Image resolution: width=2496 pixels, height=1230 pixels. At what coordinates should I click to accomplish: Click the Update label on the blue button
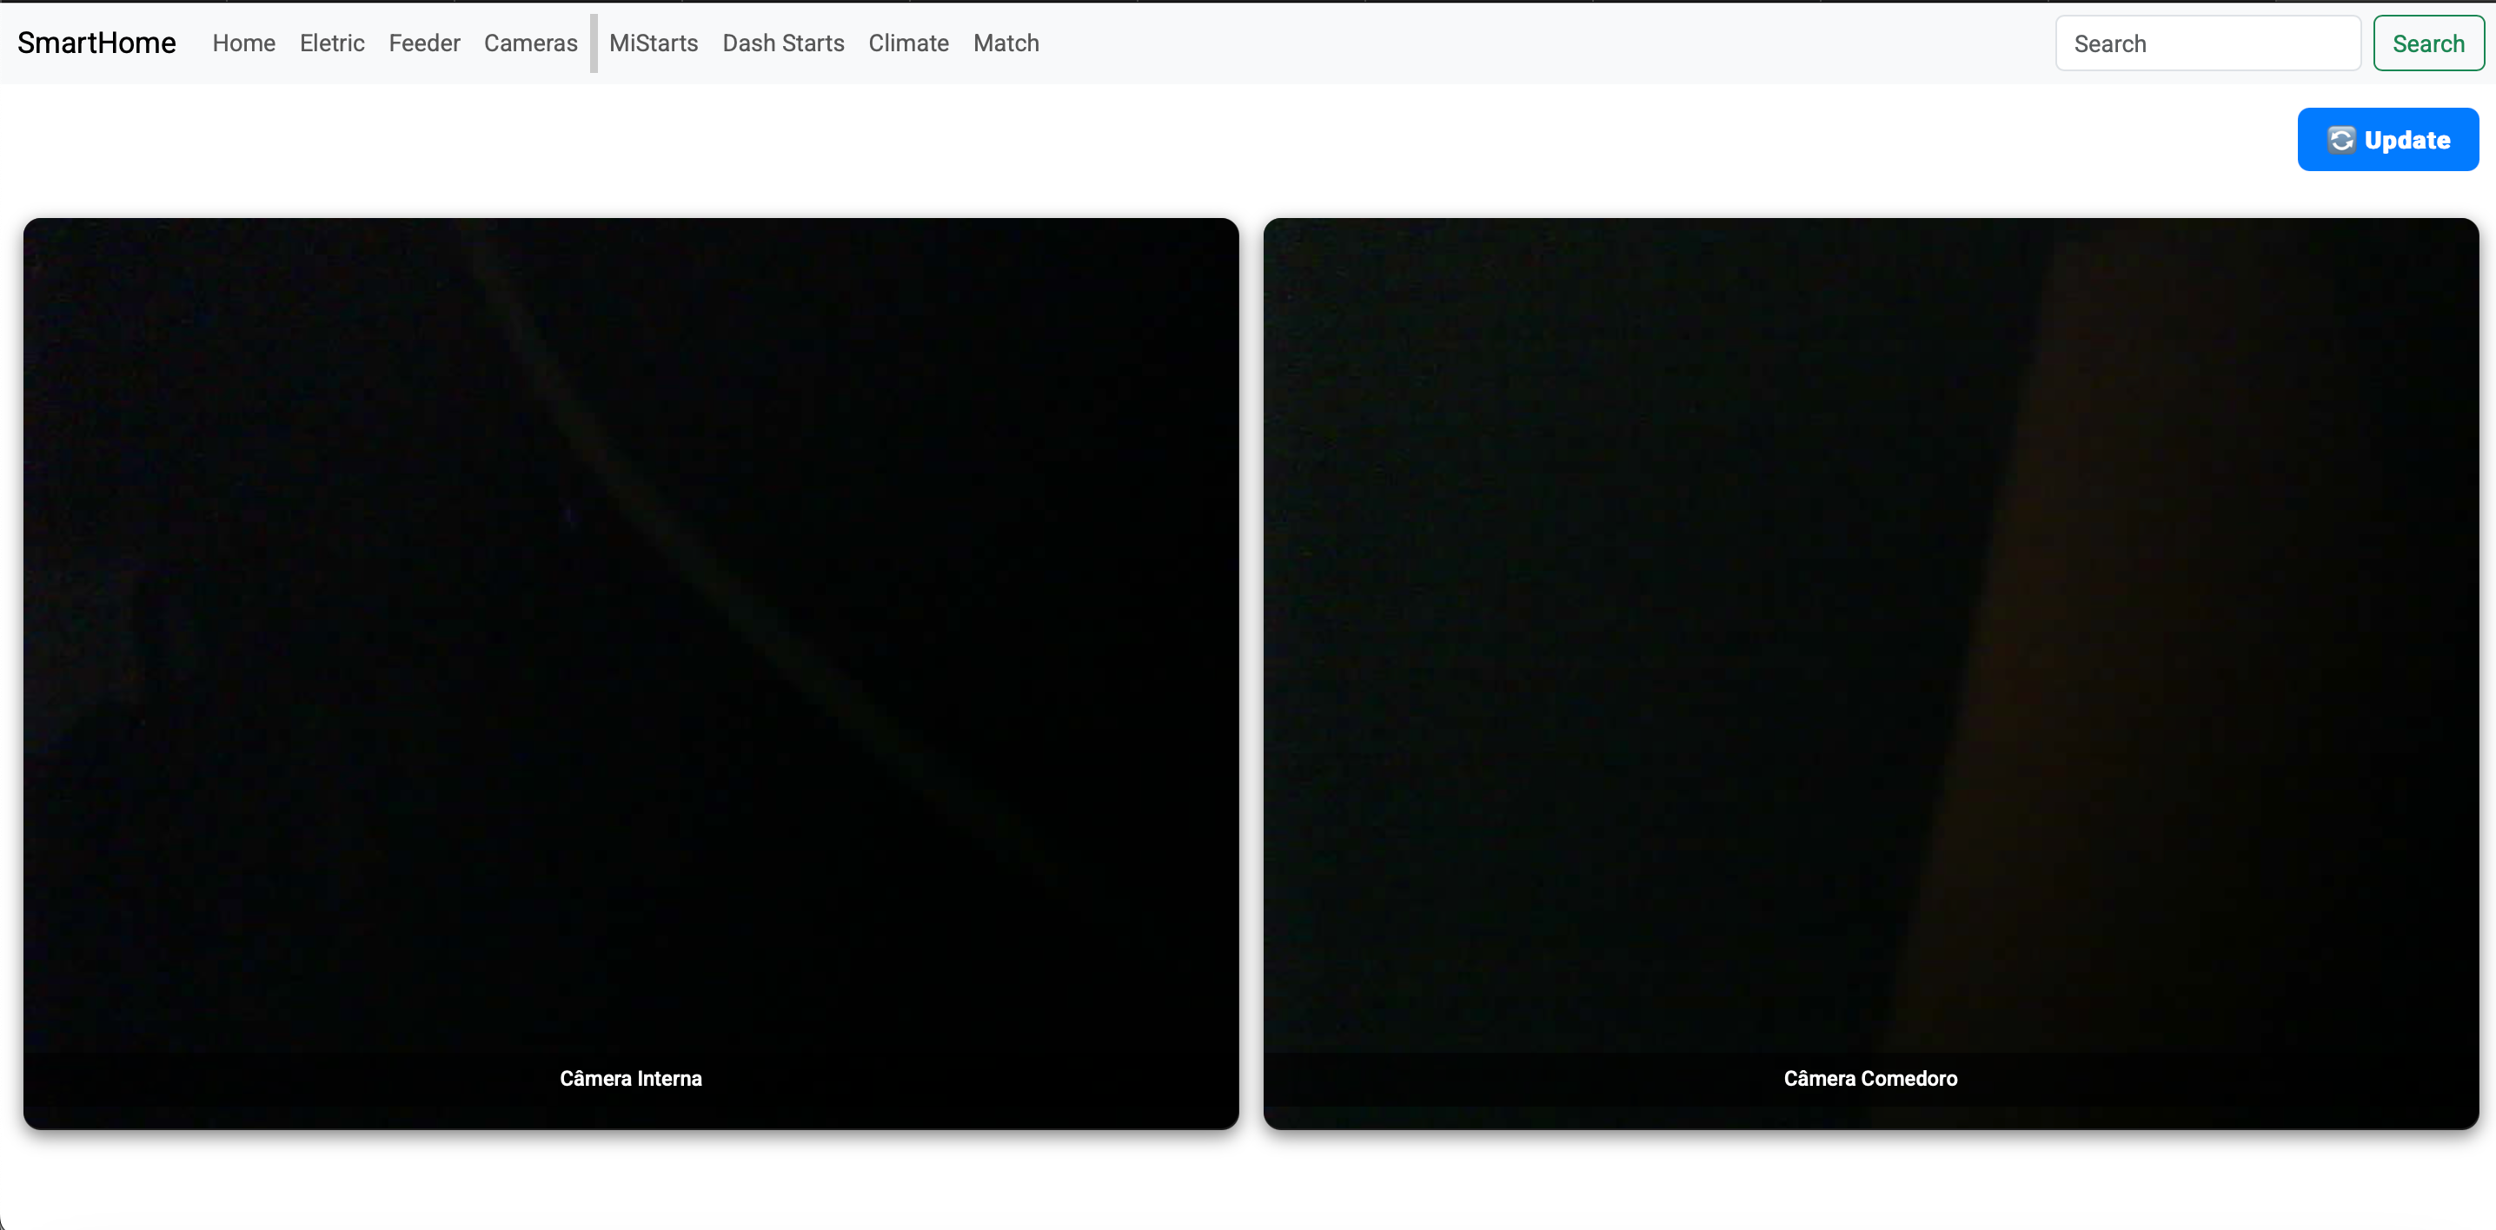coord(2408,141)
